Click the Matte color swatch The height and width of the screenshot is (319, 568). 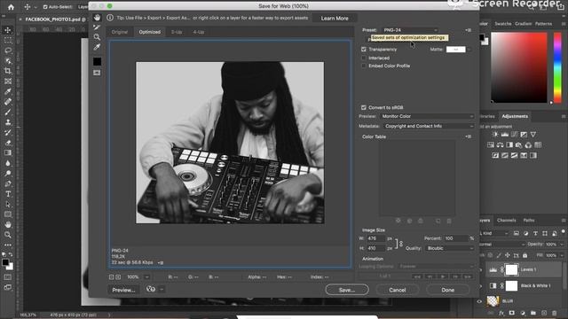tap(455, 50)
